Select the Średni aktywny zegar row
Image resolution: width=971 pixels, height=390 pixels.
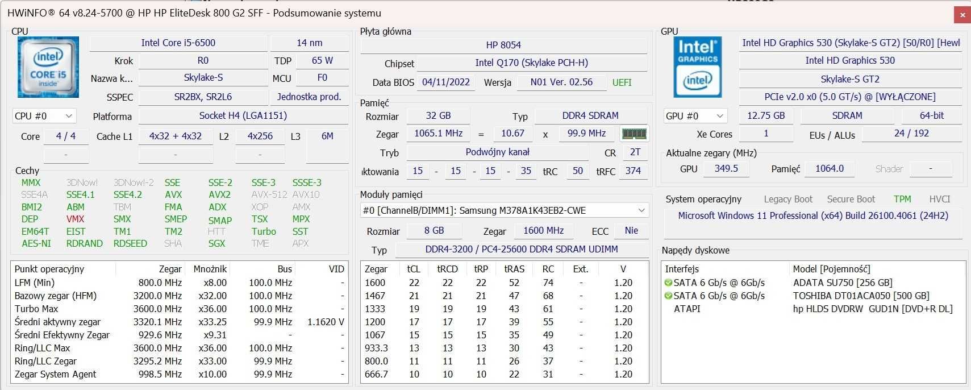tap(180, 322)
